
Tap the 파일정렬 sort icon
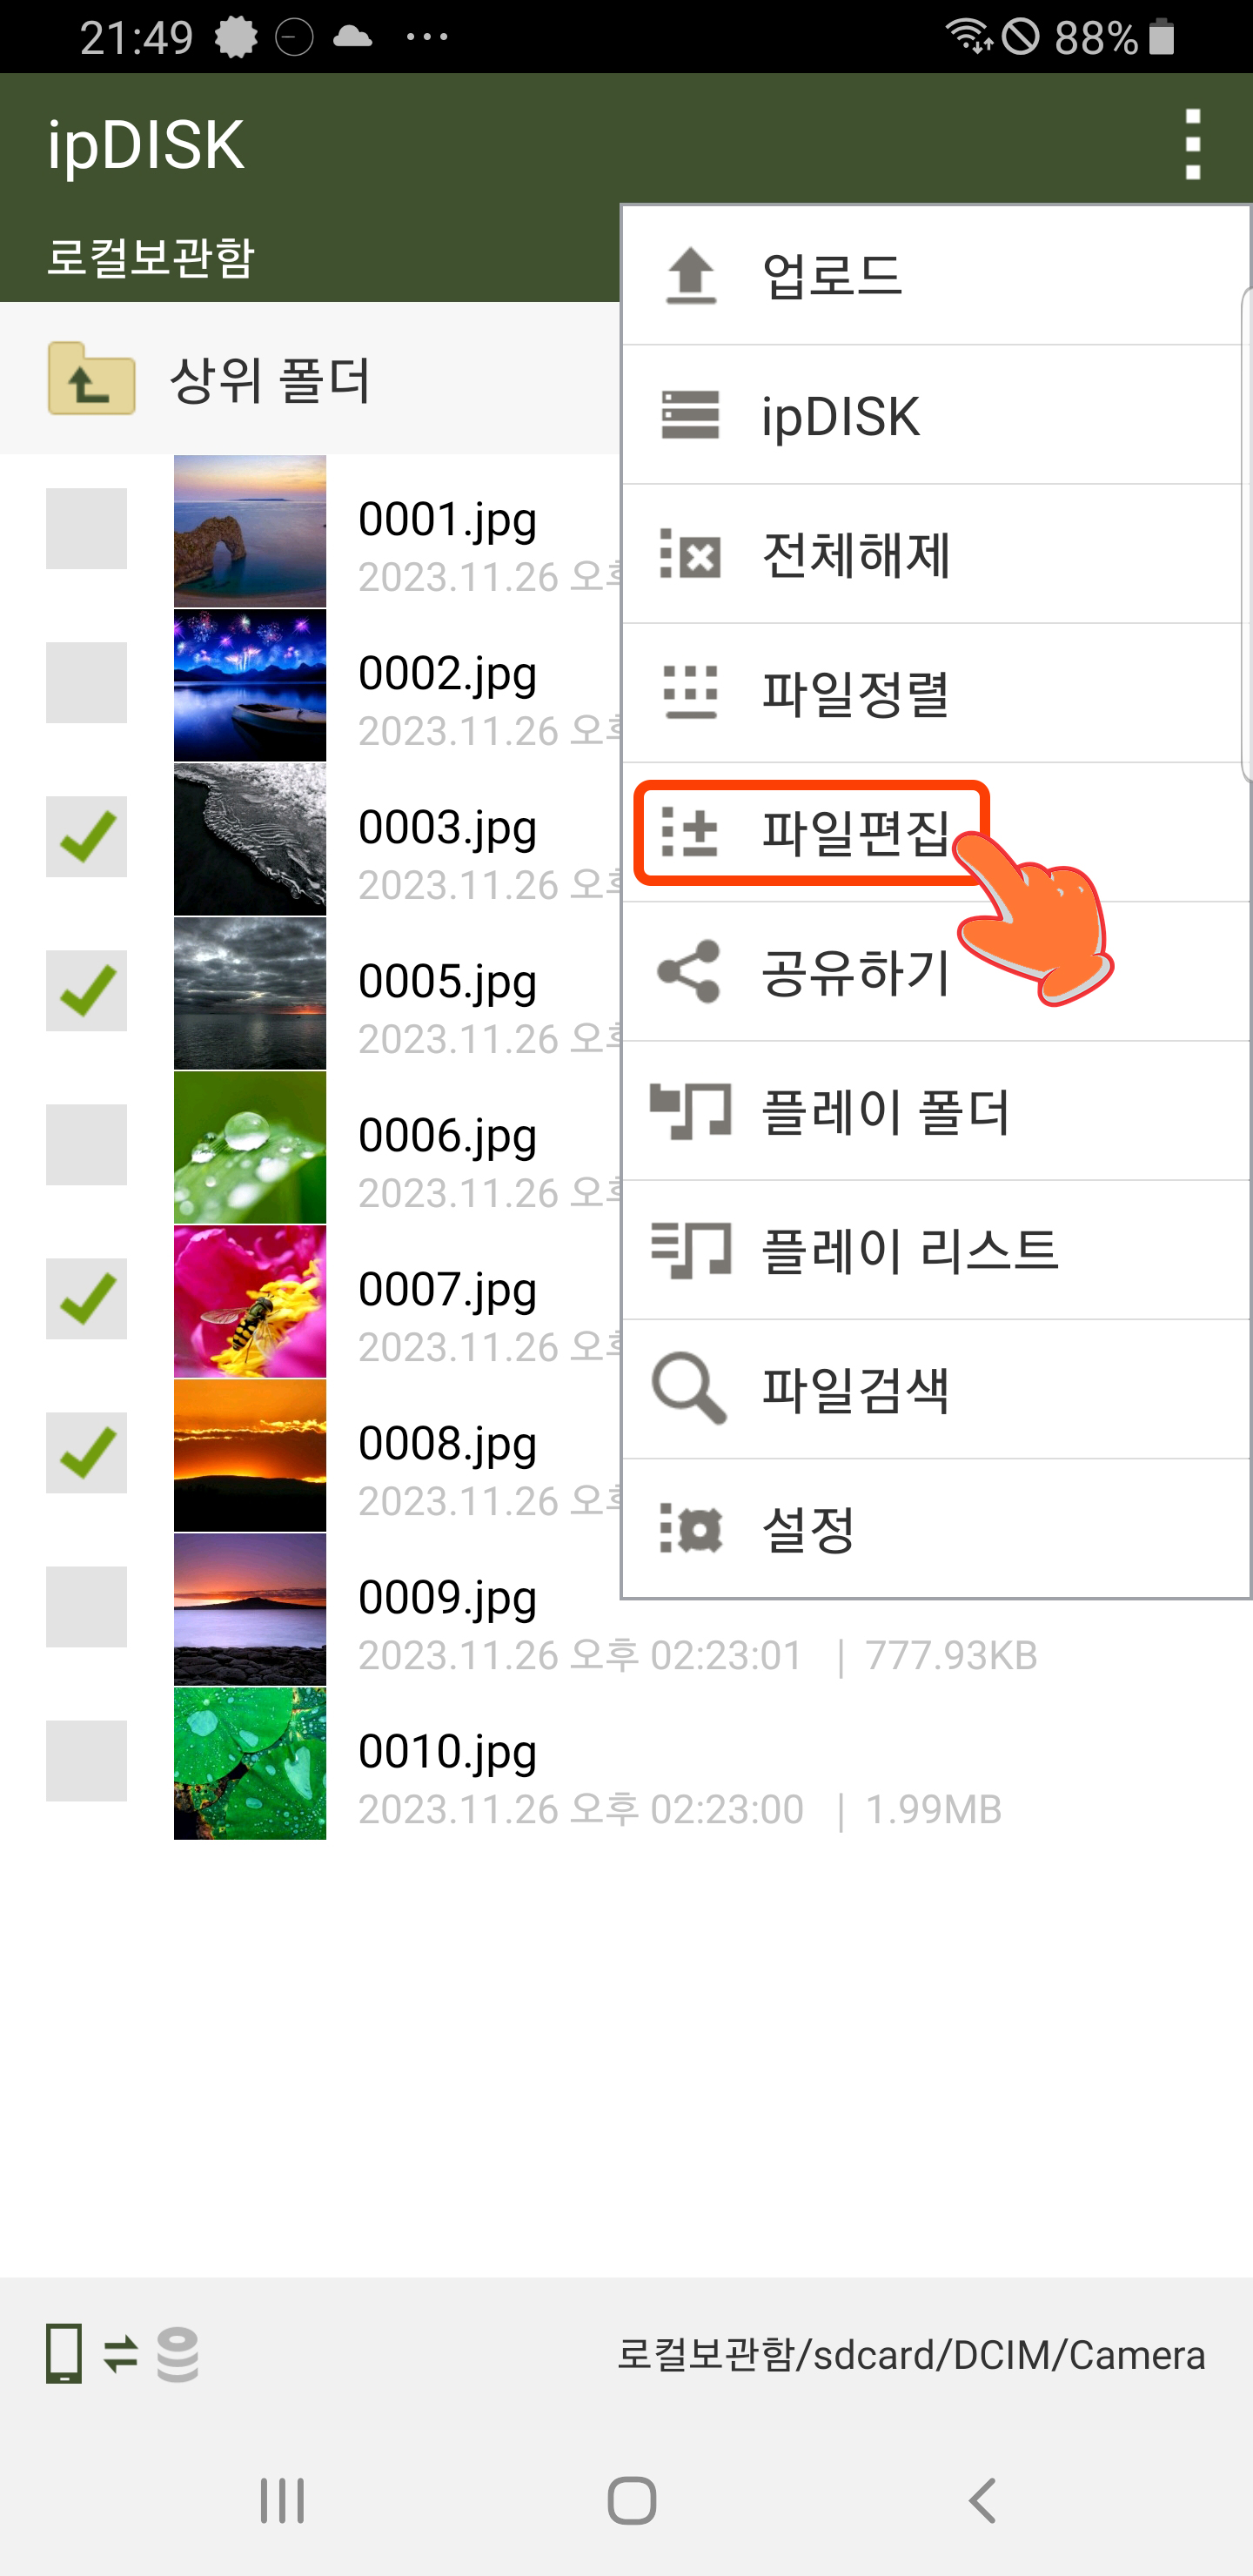(x=690, y=692)
